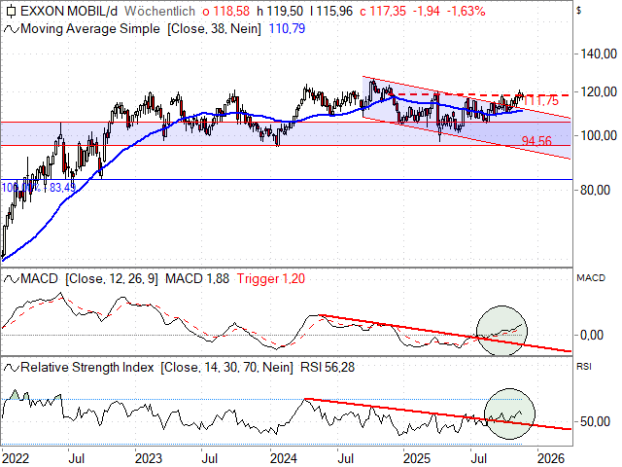The image size is (622, 467).
Task: Click the green circle highlight on the MACD panel
Action: (x=501, y=331)
